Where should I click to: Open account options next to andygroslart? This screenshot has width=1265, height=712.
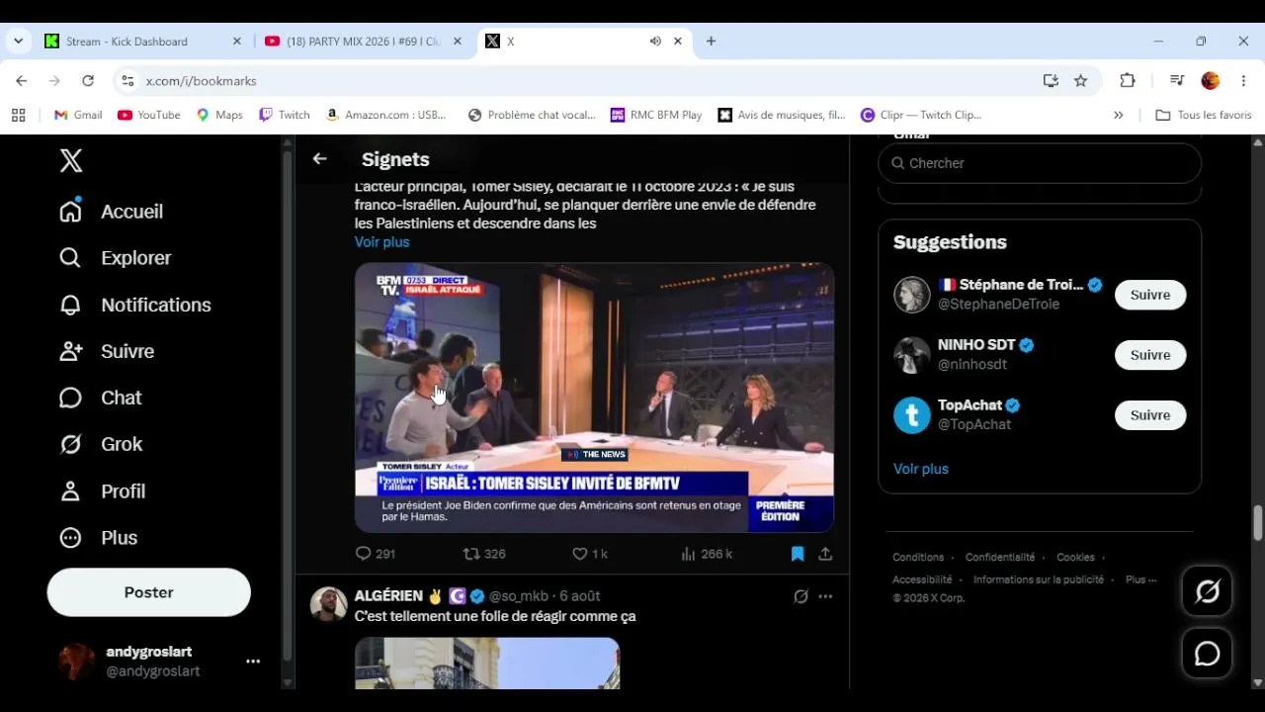tap(253, 662)
